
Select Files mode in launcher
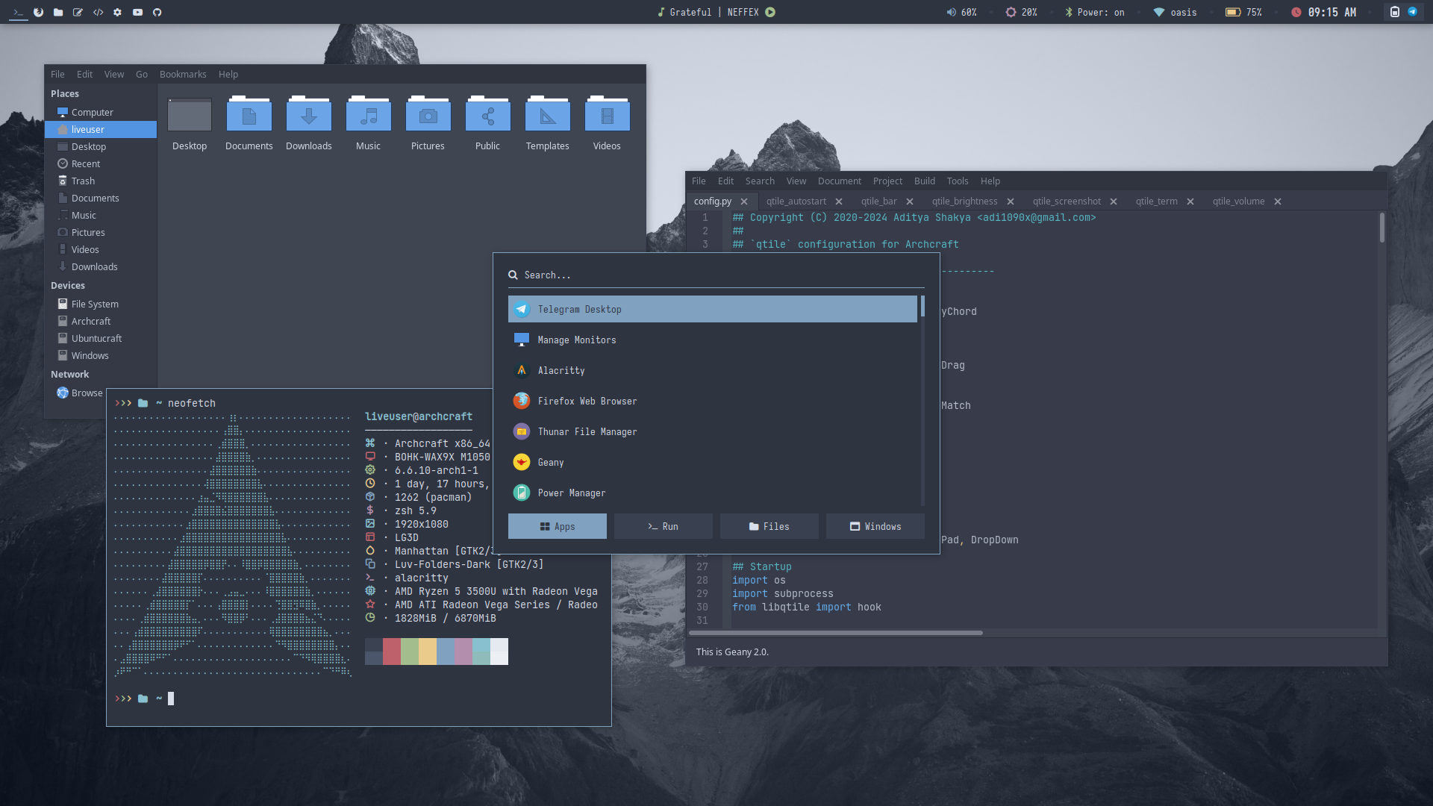pyautogui.click(x=769, y=526)
